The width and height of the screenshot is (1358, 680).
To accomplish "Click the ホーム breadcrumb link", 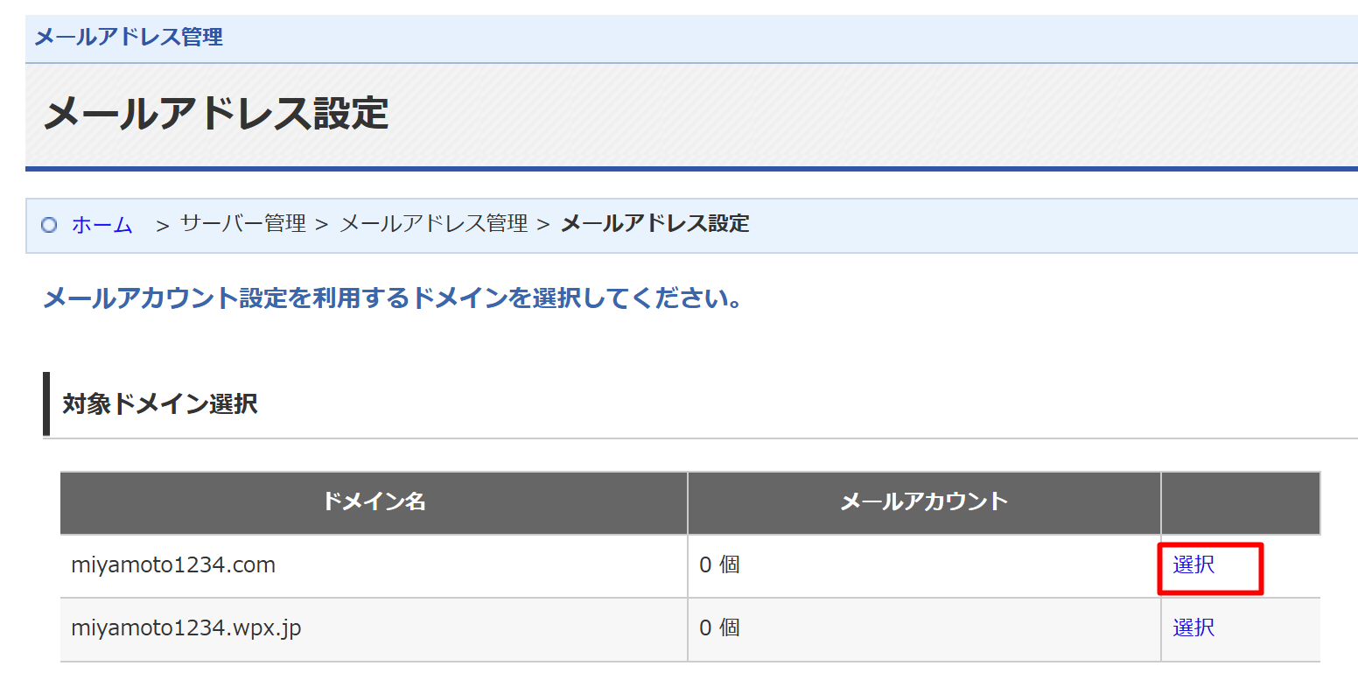I will click(x=101, y=225).
